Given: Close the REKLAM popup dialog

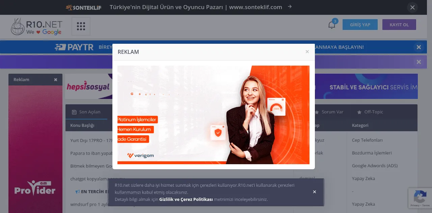Looking at the screenshot, I should pyautogui.click(x=307, y=52).
